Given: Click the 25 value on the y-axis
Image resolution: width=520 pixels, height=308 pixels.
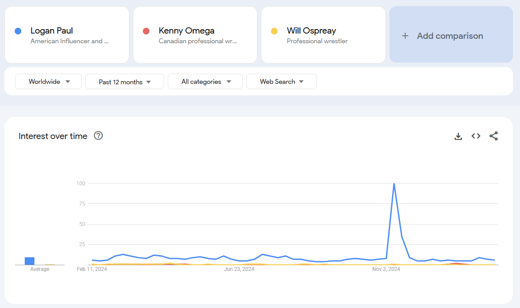Looking at the screenshot, I should point(82,244).
